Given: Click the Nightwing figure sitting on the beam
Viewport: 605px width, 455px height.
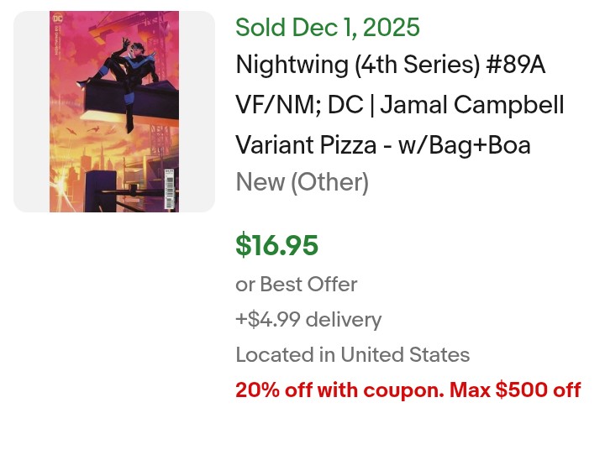Looking at the screenshot, I should click(x=134, y=69).
